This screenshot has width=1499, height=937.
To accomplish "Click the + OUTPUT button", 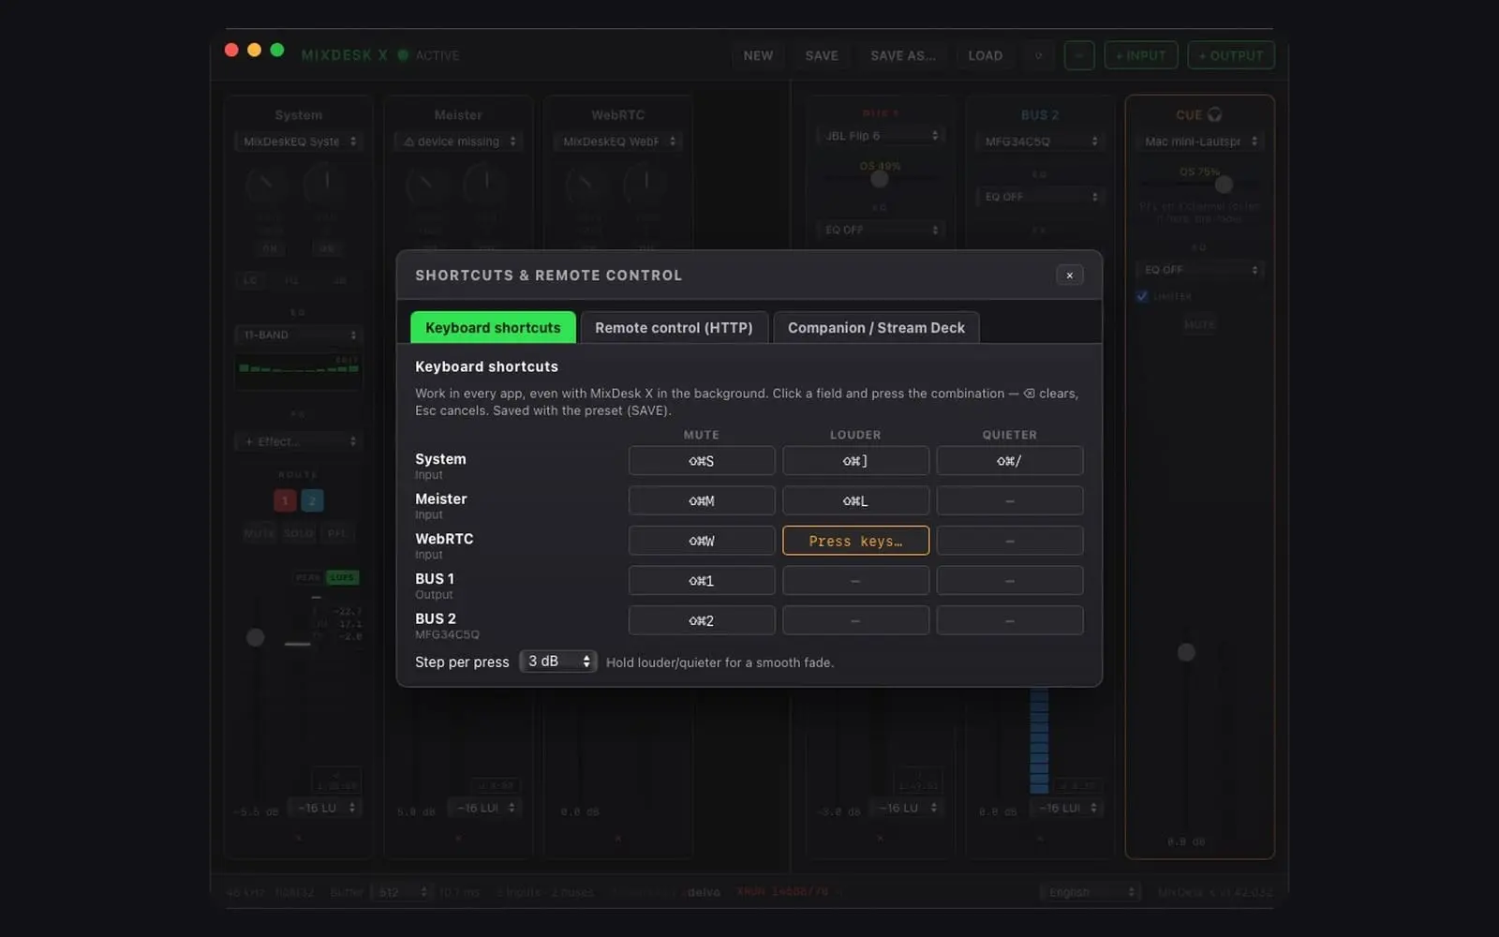I will tap(1231, 55).
